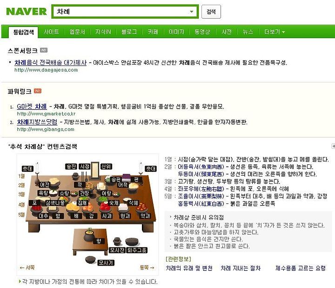Switch to the 이미지 tab
This screenshot has width=335, height=288.
[x=176, y=32]
